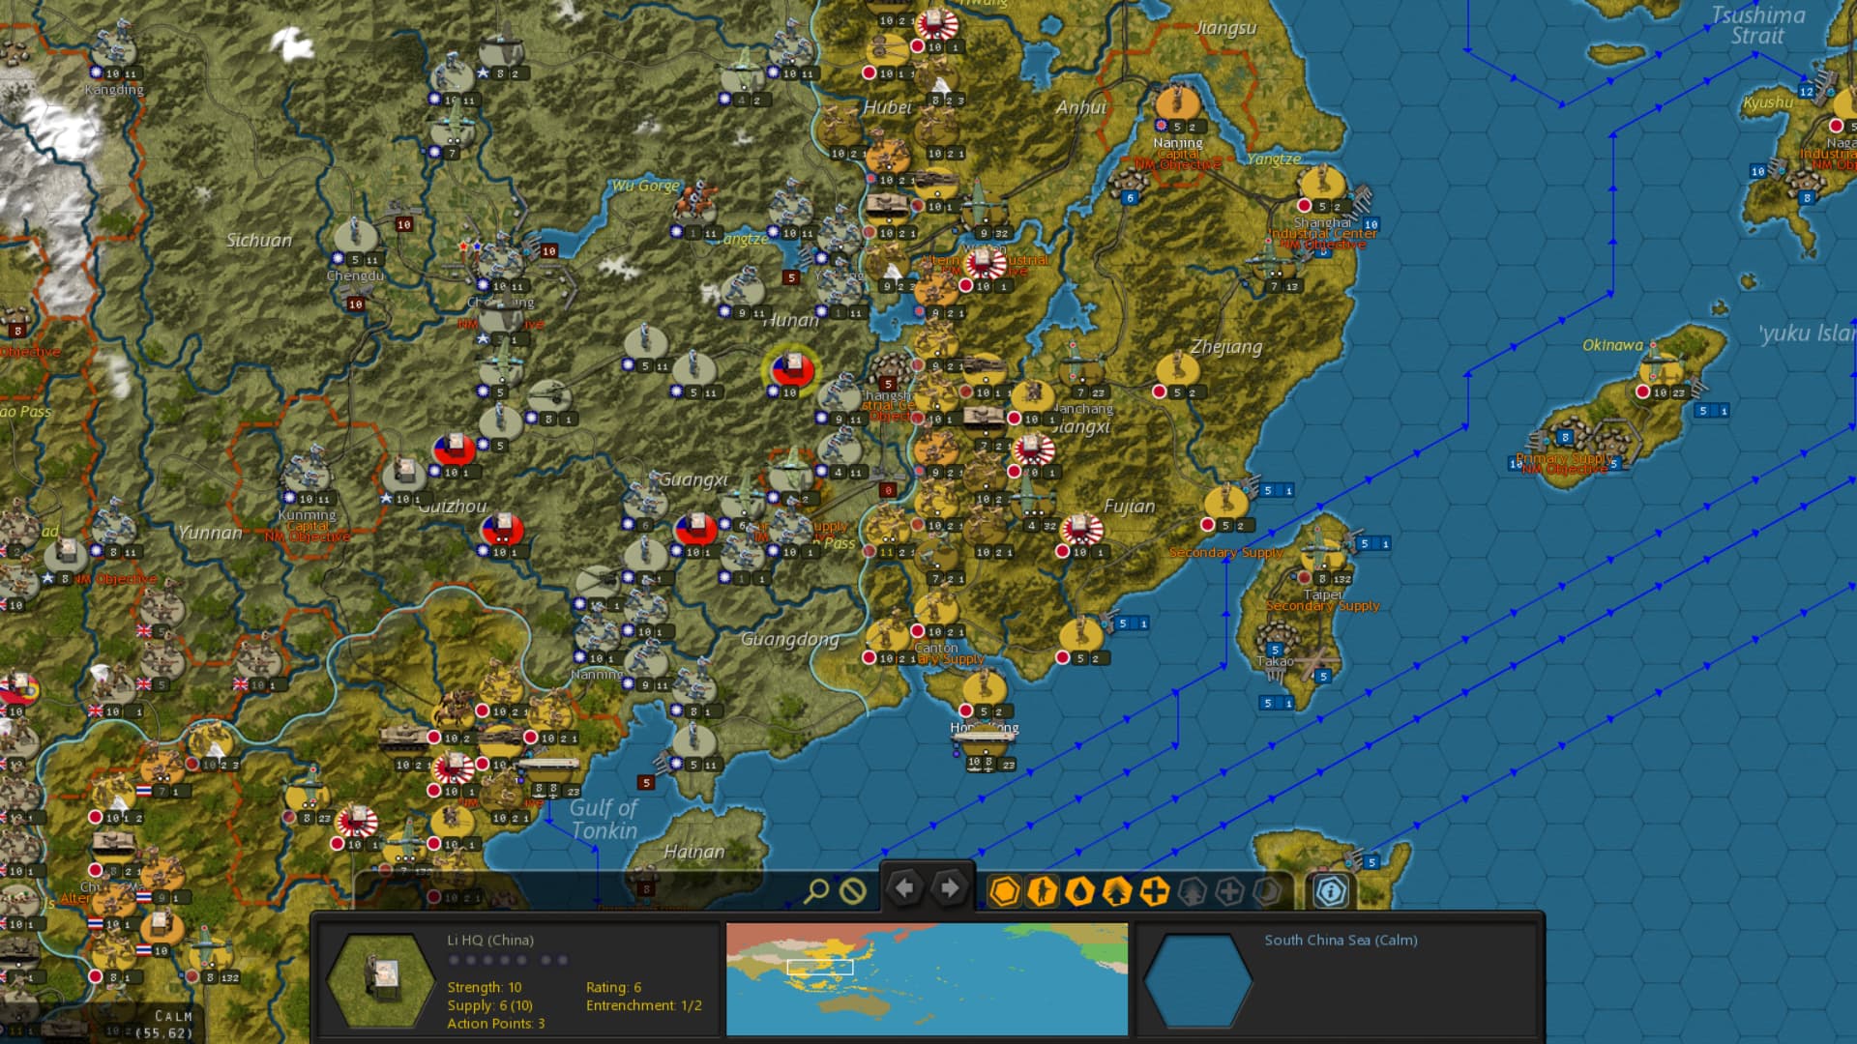Click the greyed-out plus hexagon button

click(1229, 891)
